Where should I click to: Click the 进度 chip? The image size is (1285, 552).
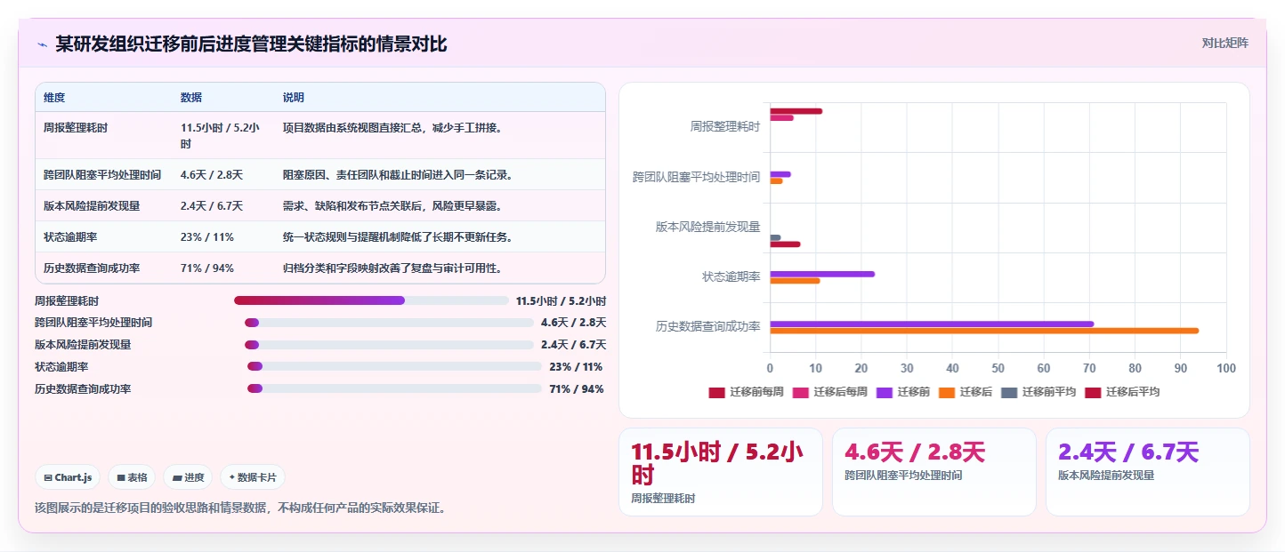[188, 477]
